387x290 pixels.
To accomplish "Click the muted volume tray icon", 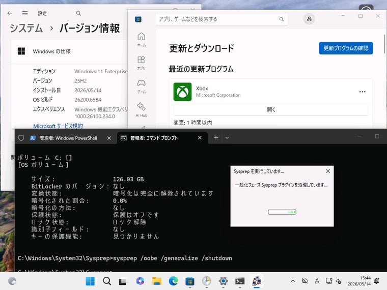I will (339, 281).
